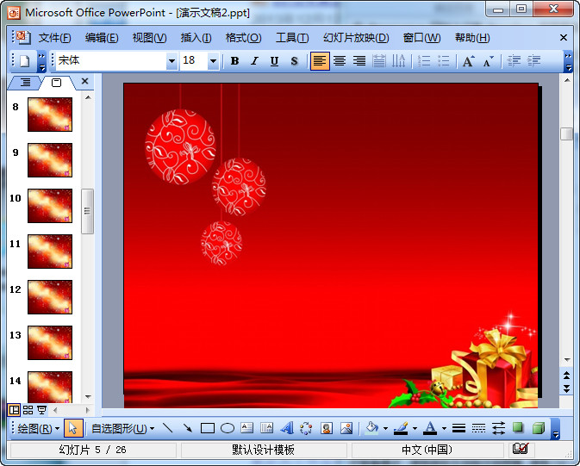Increase font size
This screenshot has width=580, height=466.
(x=468, y=61)
